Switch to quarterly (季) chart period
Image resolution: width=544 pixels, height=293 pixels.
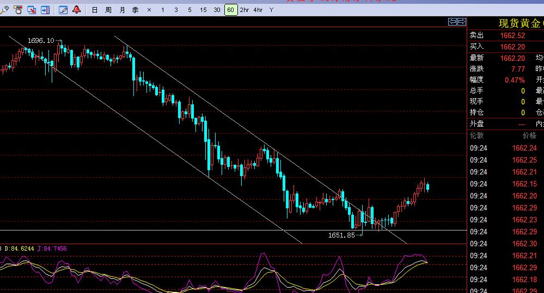pyautogui.click(x=135, y=10)
